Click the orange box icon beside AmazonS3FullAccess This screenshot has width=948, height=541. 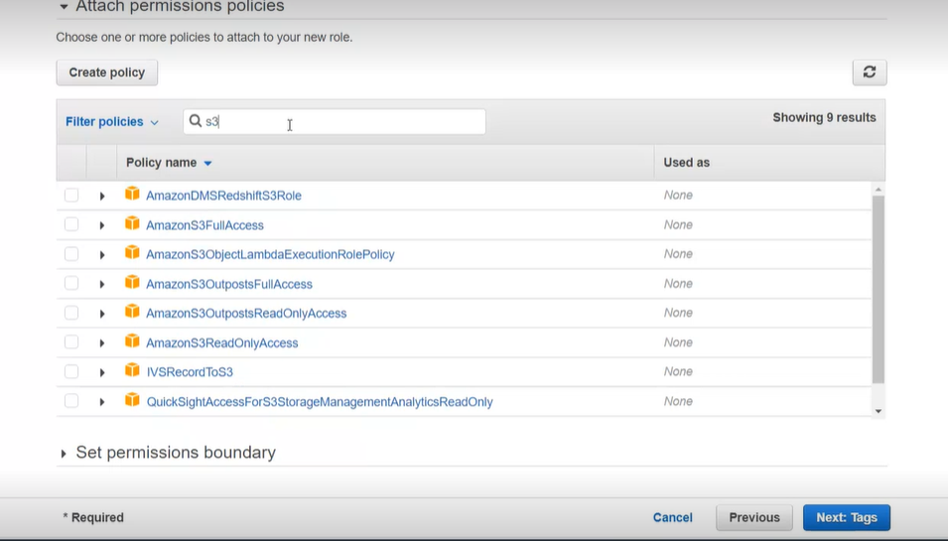coord(132,223)
